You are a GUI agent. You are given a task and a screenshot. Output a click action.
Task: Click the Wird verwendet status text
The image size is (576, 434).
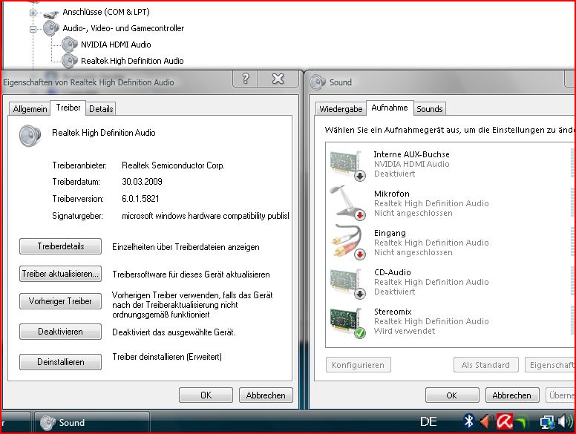point(405,331)
